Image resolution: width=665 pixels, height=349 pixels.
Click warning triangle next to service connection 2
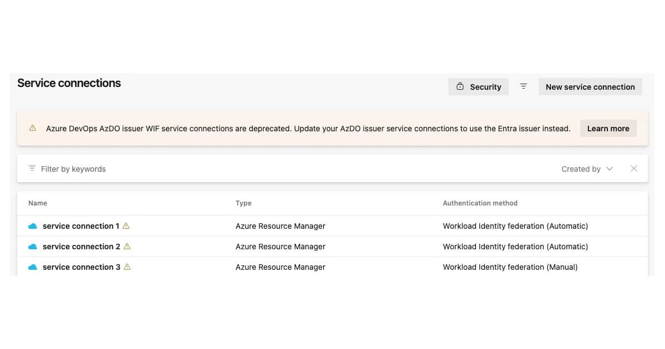point(127,246)
